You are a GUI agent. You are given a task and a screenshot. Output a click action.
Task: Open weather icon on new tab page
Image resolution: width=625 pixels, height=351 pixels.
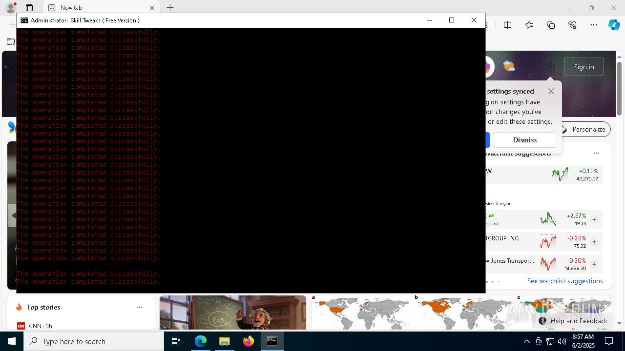pyautogui.click(x=509, y=66)
